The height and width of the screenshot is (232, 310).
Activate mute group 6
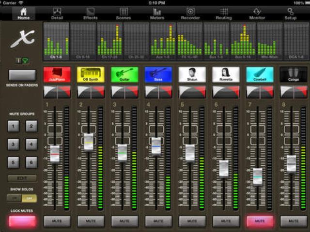[x=31, y=162]
